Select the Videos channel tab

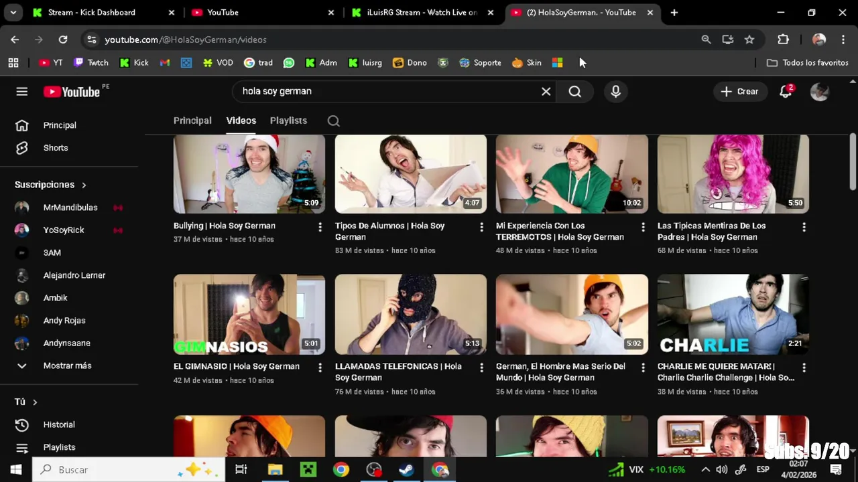241,120
